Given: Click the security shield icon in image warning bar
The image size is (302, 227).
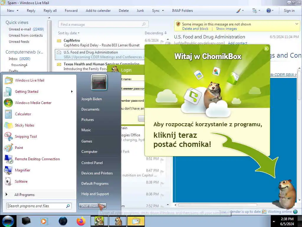Looking at the screenshot, I should pos(178,24).
